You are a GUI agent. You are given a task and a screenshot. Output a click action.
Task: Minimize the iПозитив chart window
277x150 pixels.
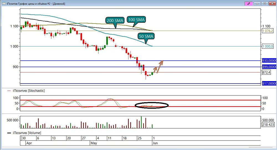coord(257,4)
